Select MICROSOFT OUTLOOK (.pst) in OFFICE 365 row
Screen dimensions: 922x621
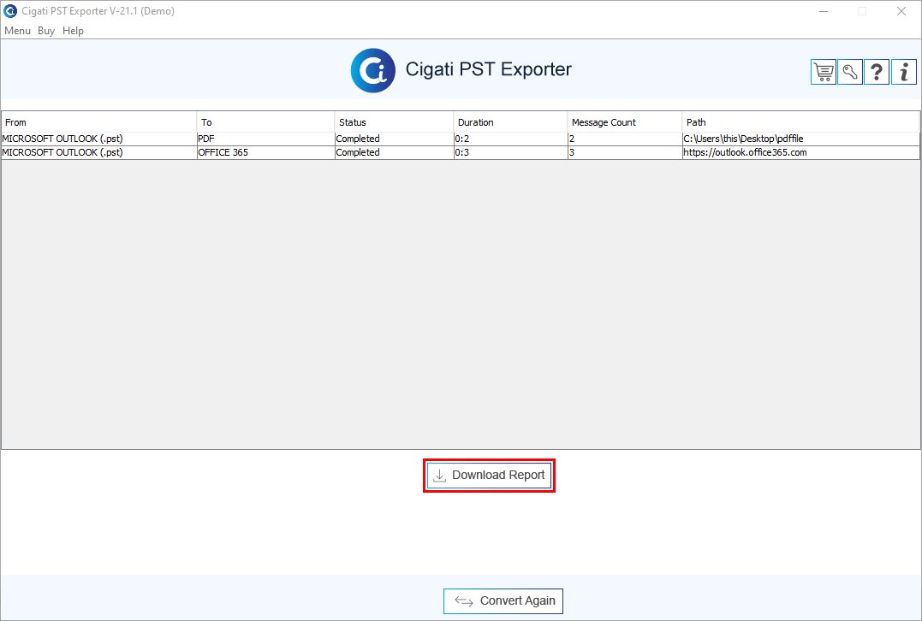[x=99, y=152]
